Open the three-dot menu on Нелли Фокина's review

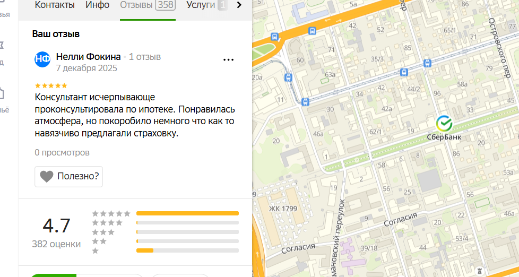[228, 60]
